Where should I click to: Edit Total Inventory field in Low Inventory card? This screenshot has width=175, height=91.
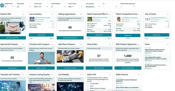click(50, 27)
